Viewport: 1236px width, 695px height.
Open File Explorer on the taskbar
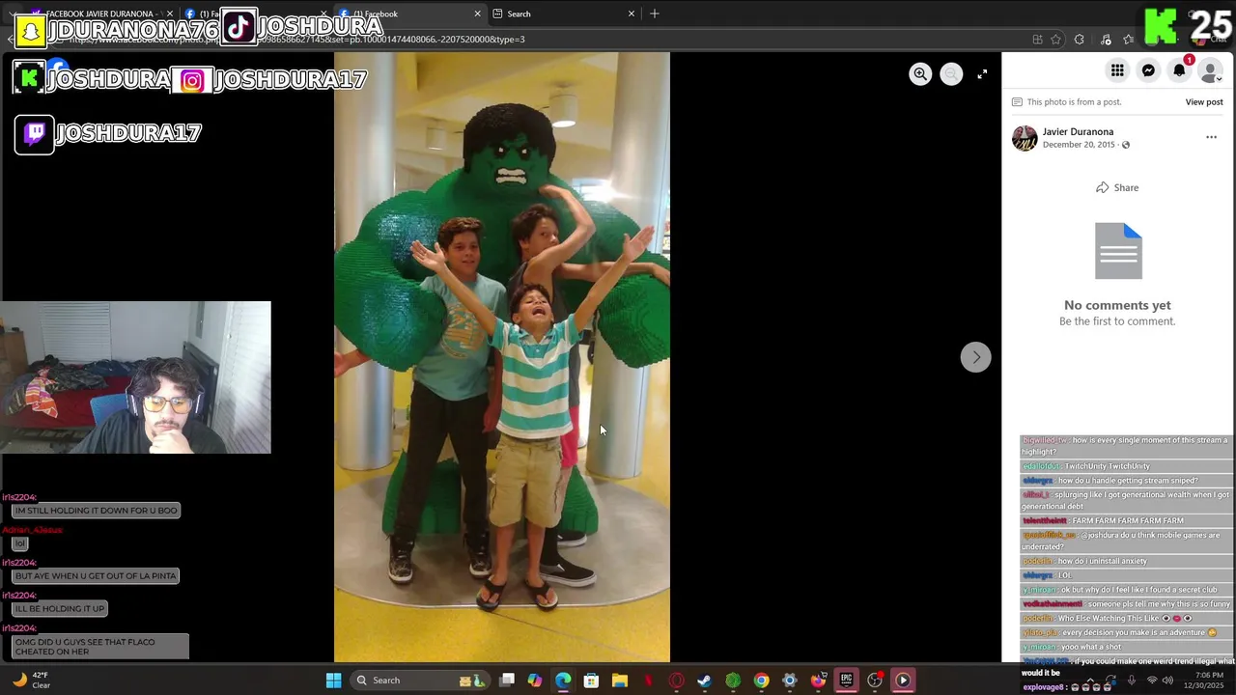pyautogui.click(x=620, y=681)
